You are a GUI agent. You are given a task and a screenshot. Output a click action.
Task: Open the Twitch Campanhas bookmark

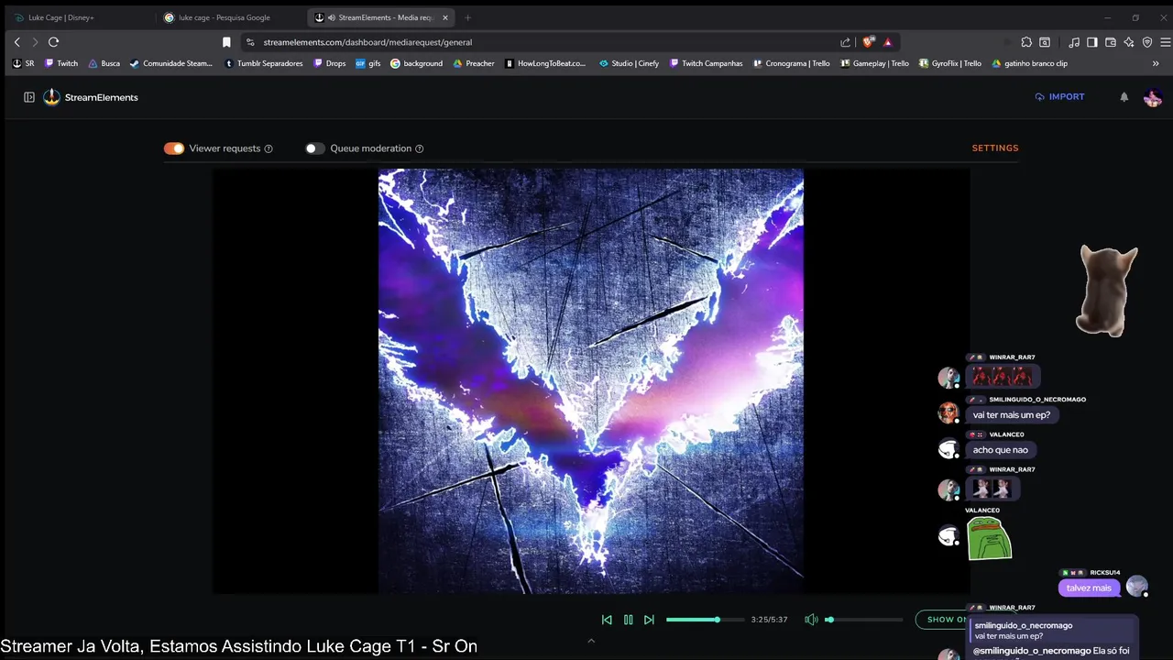pyautogui.click(x=706, y=64)
